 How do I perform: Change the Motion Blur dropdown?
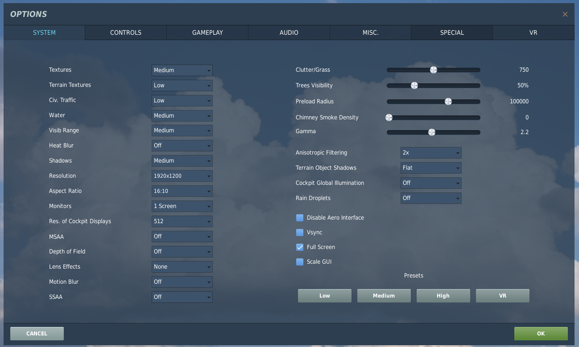click(182, 282)
